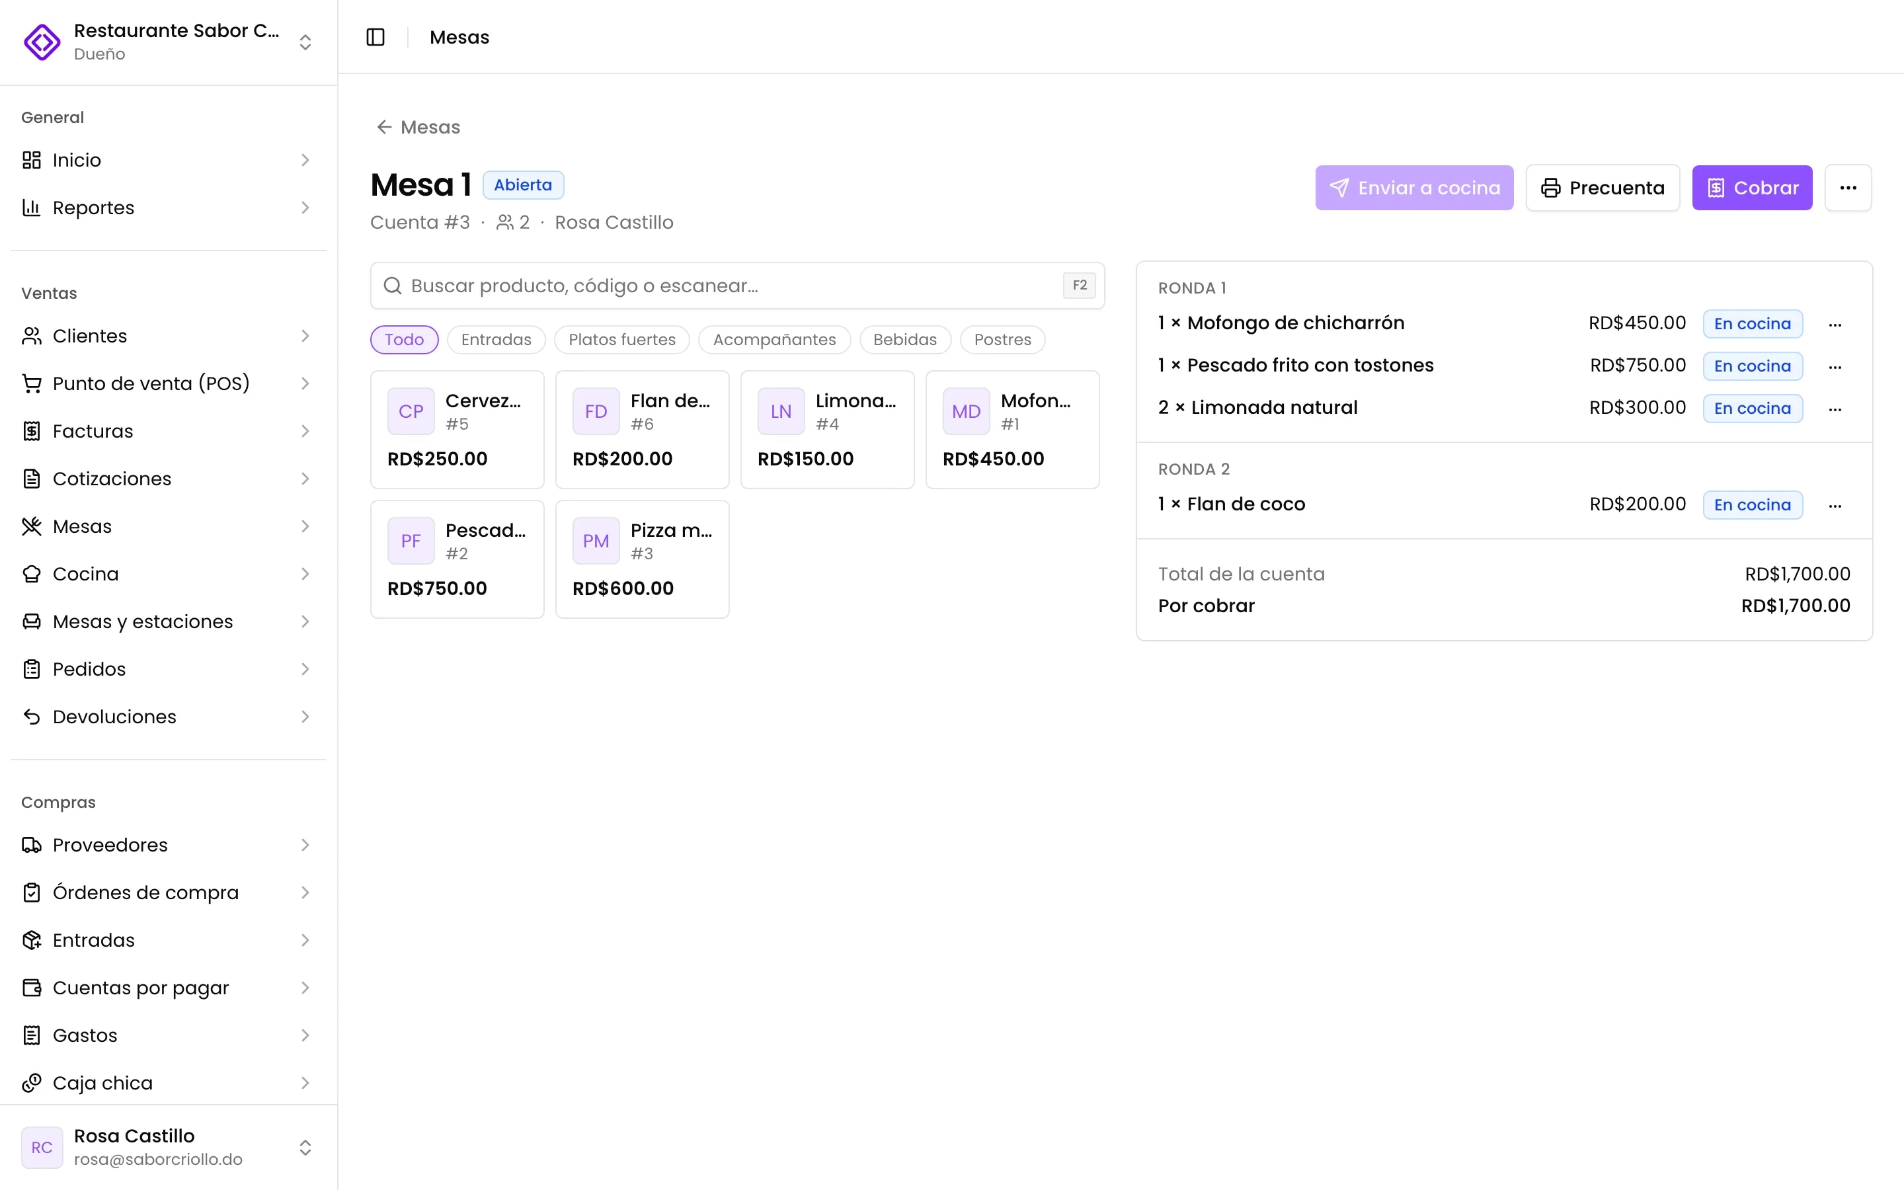Open the table's more actions ellipsis button

pyautogui.click(x=1848, y=187)
